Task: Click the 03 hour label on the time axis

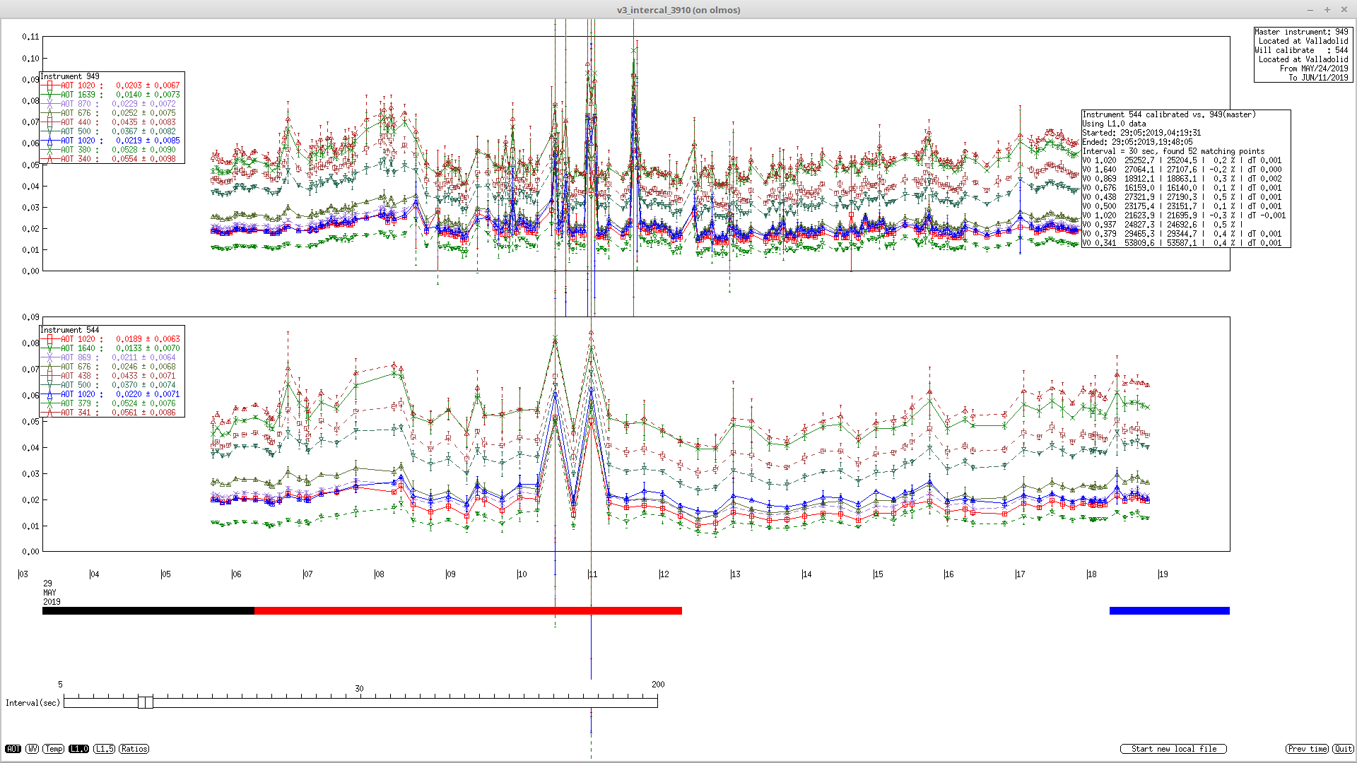Action: tap(23, 574)
